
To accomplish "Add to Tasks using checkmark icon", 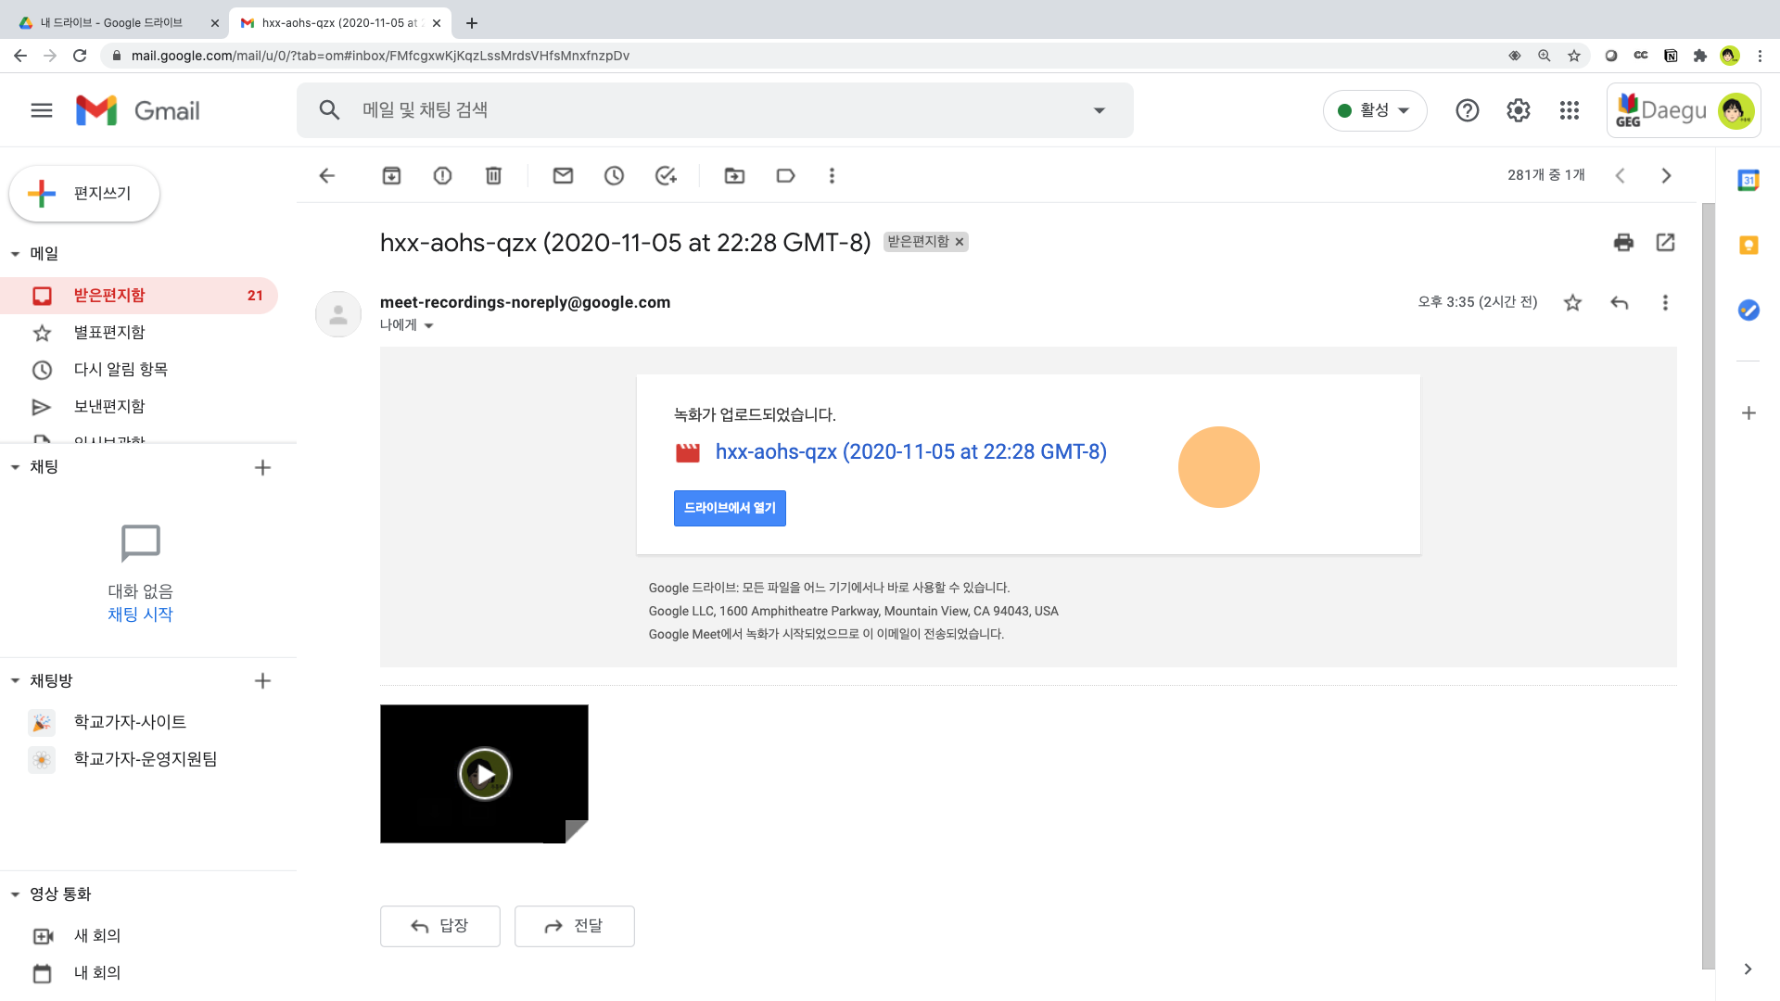I will (666, 175).
